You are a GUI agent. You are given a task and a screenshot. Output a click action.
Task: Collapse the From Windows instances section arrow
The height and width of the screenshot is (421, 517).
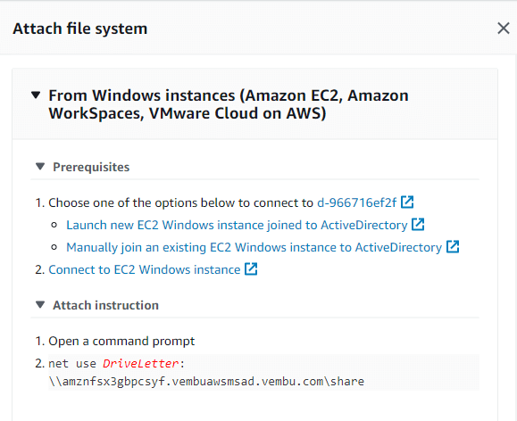point(36,95)
